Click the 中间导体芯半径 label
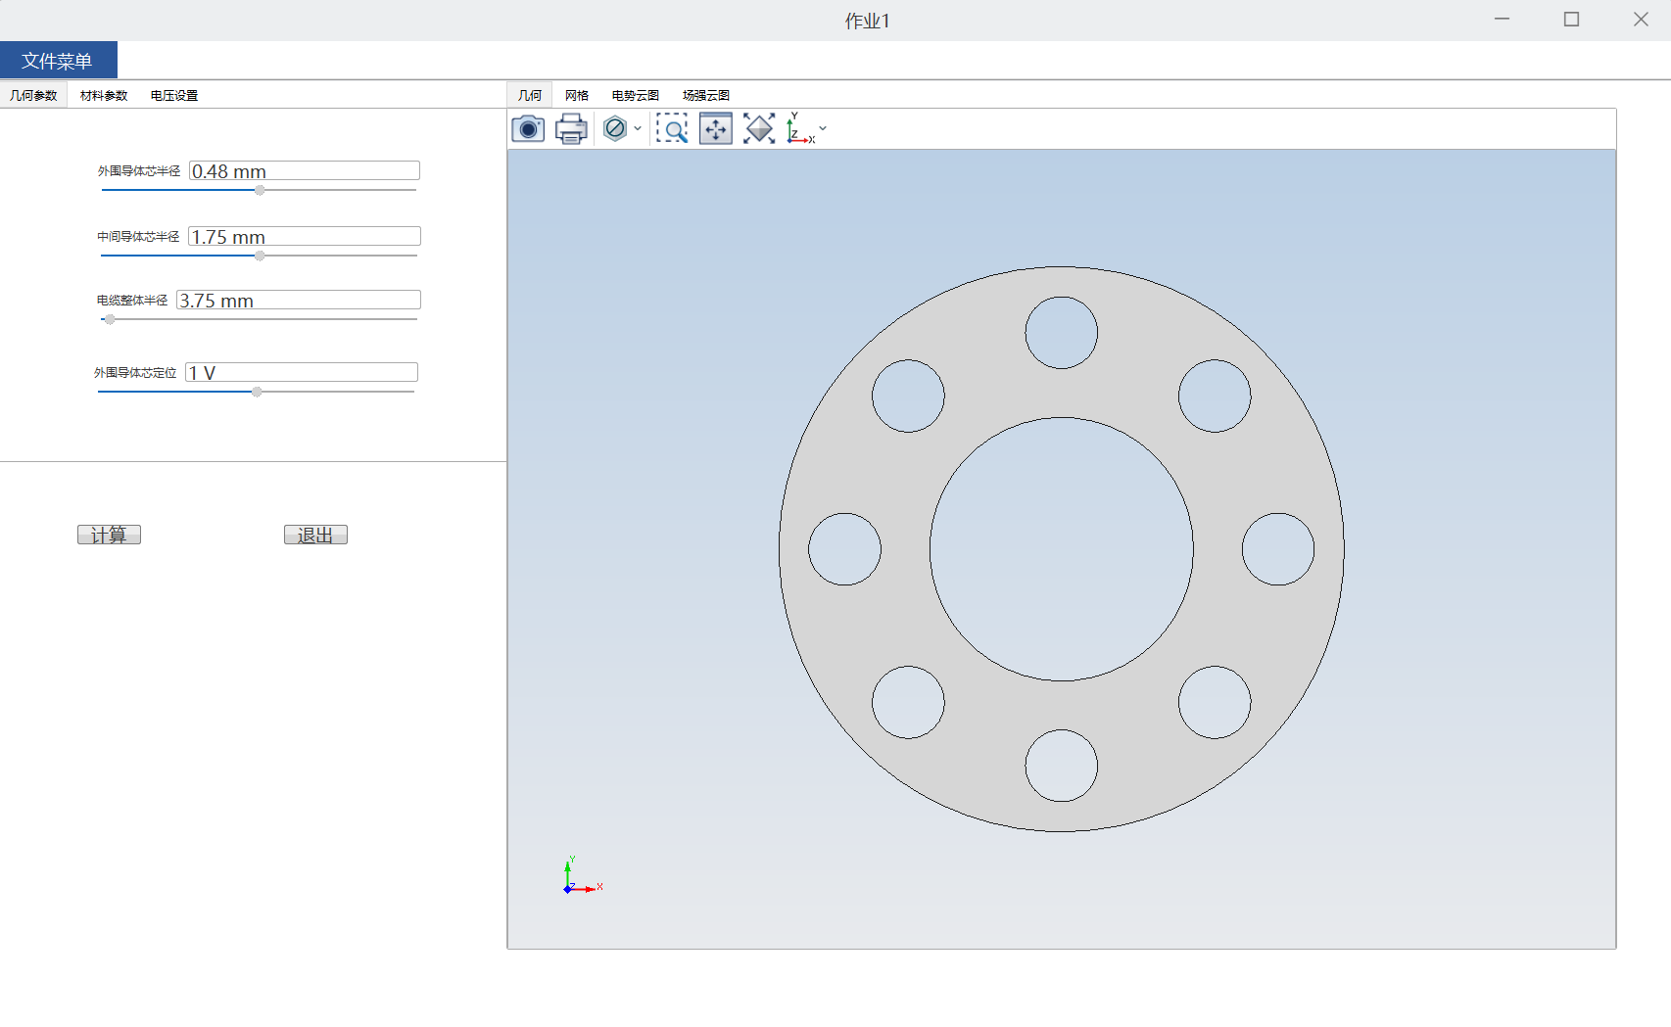The width and height of the screenshot is (1671, 1027). [x=138, y=237]
